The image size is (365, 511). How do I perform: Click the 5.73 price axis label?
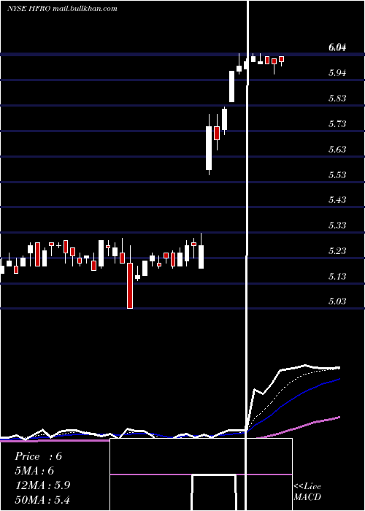coord(337,124)
